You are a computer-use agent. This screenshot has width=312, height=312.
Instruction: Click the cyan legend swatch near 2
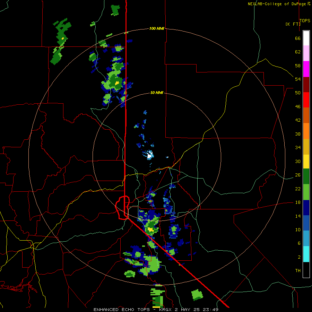[x=306, y=254]
